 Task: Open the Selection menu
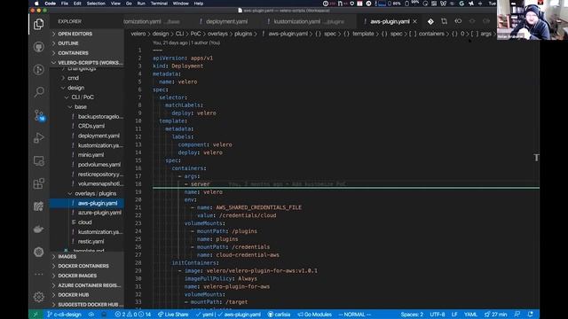(x=96, y=4)
